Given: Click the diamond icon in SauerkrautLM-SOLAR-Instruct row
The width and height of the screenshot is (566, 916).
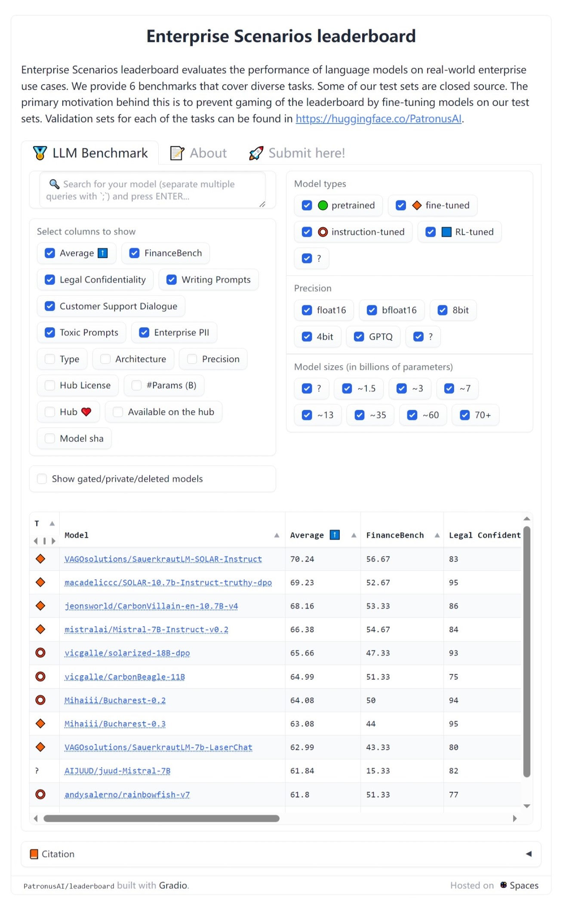Looking at the screenshot, I should click(x=40, y=559).
